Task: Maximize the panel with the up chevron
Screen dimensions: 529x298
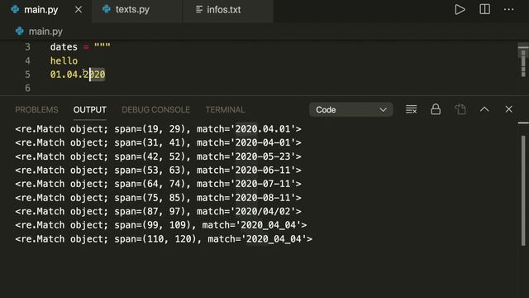Action: [484, 109]
